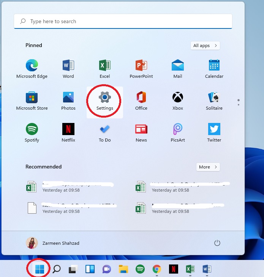The width and height of the screenshot is (264, 277).
Task: Launch Microsoft Store
Action: pos(32,101)
